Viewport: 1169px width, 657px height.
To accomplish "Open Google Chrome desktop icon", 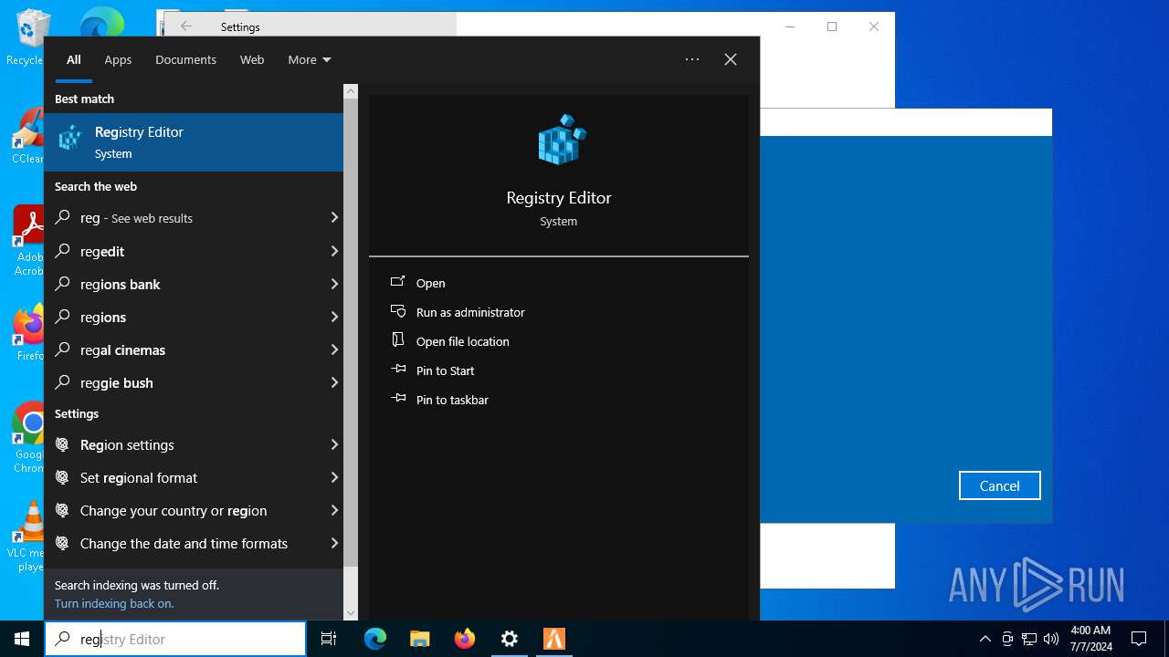I will click(30, 438).
